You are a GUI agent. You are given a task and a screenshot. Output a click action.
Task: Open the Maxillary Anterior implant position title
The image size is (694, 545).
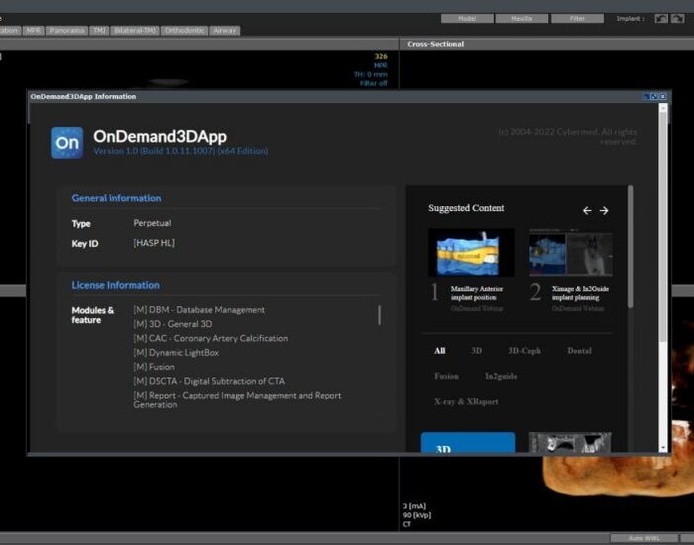(477, 293)
